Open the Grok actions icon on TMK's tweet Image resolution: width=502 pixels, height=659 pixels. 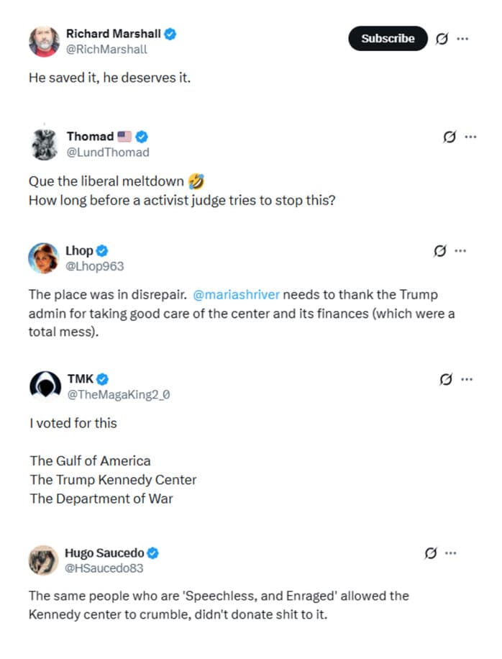(446, 379)
